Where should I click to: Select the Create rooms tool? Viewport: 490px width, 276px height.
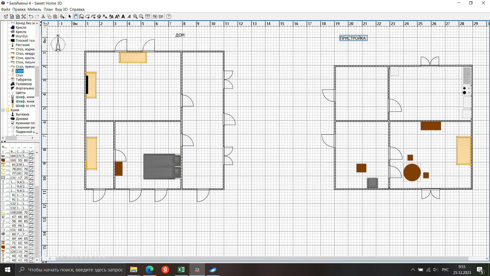coord(87,17)
